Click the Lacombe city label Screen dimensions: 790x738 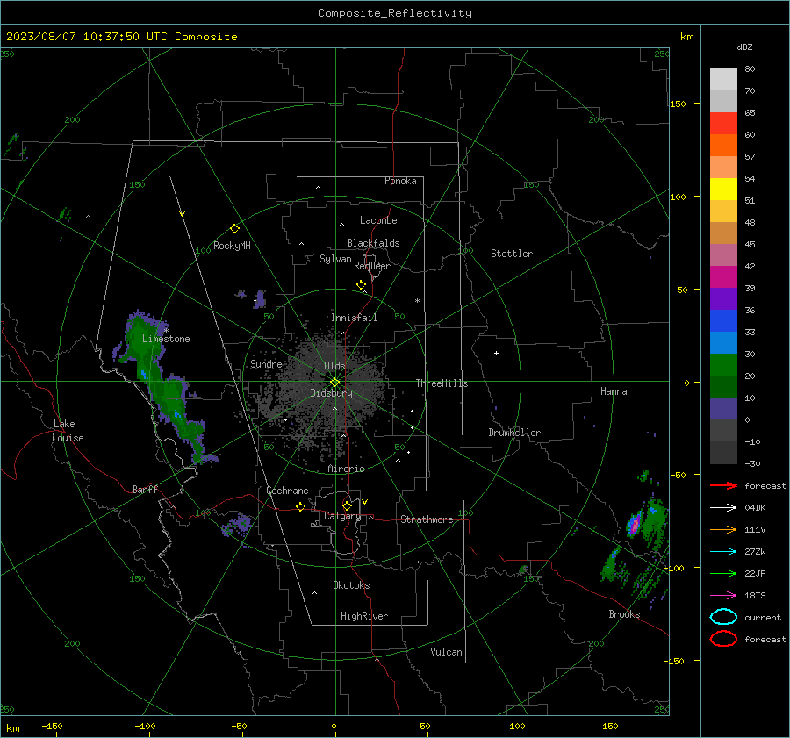[x=378, y=220]
